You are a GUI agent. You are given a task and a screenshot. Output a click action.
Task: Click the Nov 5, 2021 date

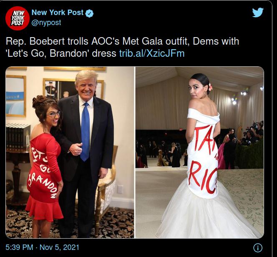tap(59, 247)
